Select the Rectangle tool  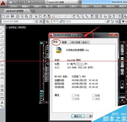pos(2,45)
